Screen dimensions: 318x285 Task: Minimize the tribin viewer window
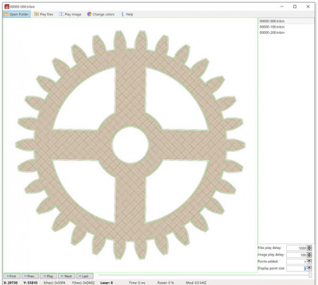click(282, 6)
